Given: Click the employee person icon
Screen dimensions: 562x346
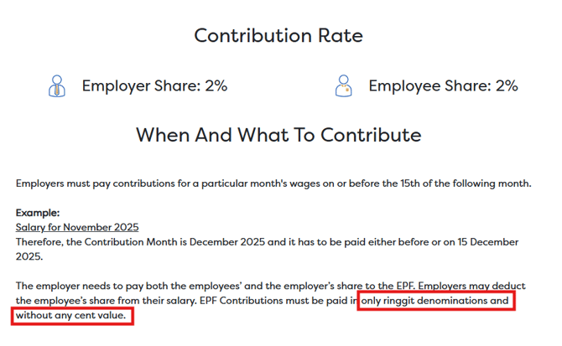Looking at the screenshot, I should click(x=343, y=85).
